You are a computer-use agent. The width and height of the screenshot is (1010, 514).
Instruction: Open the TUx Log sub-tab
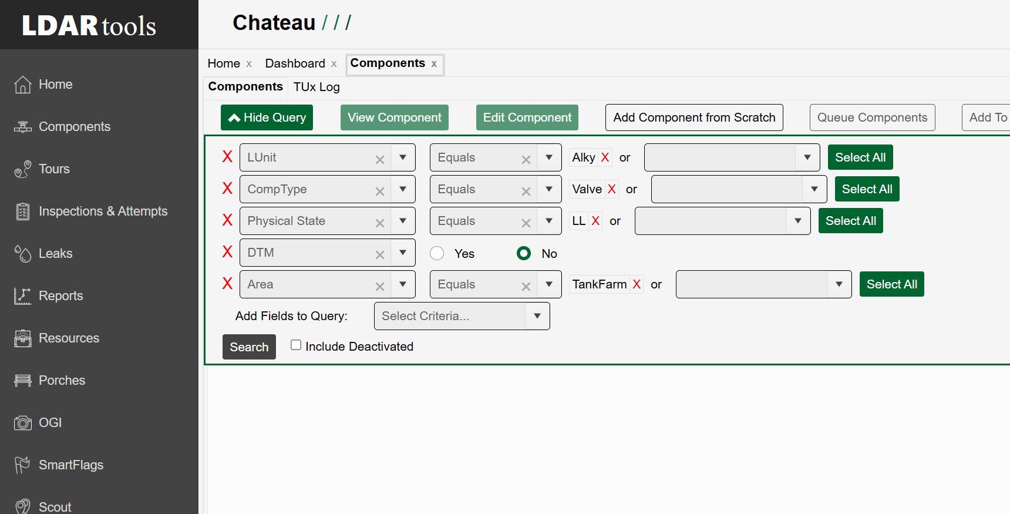[317, 87]
